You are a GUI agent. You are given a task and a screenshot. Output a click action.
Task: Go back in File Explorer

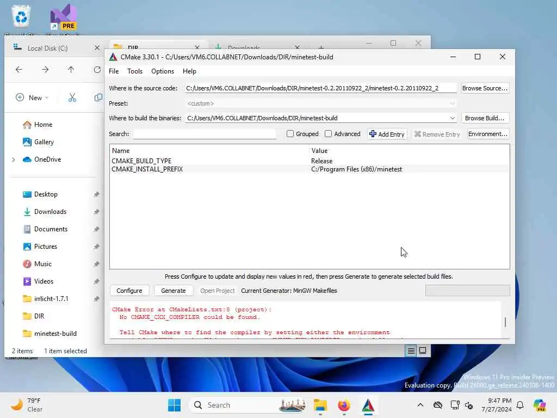tap(19, 70)
